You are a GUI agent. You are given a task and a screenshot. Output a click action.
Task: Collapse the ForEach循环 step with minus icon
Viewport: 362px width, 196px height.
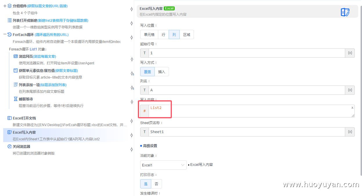(5, 35)
